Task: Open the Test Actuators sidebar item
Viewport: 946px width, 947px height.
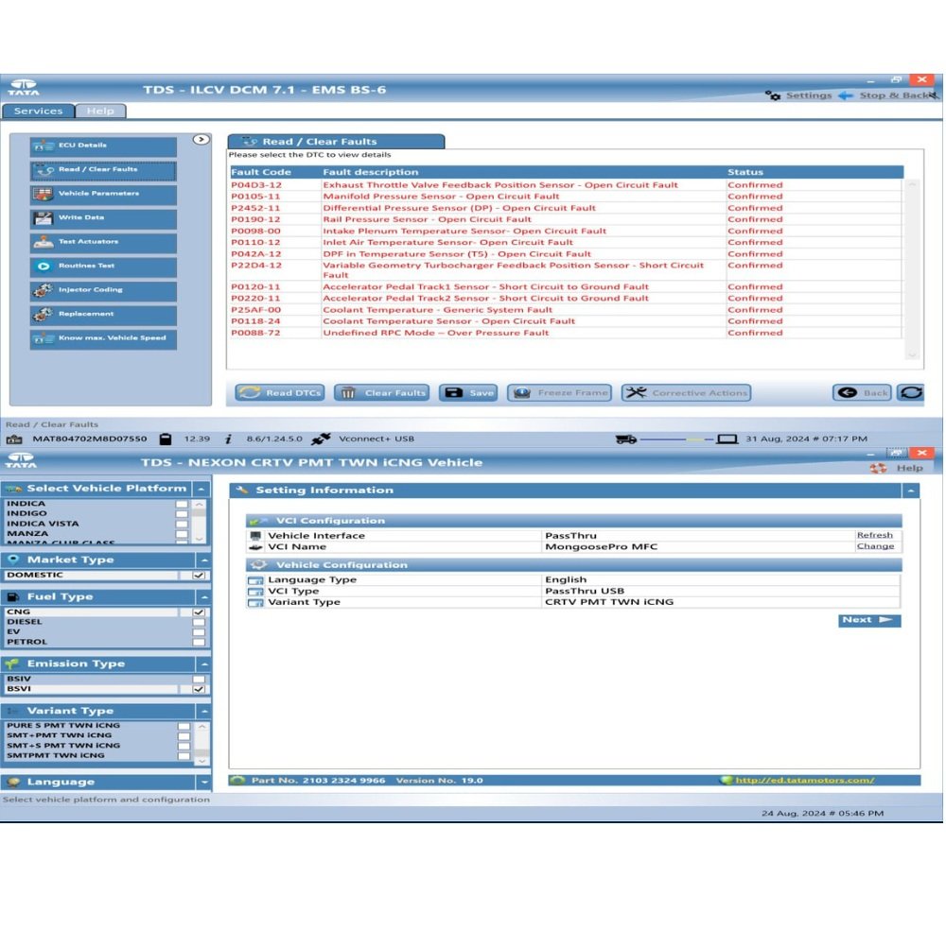Action: click(103, 243)
